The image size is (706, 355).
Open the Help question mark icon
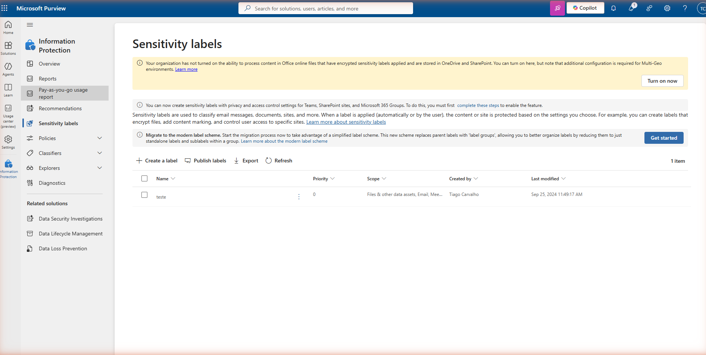[685, 8]
